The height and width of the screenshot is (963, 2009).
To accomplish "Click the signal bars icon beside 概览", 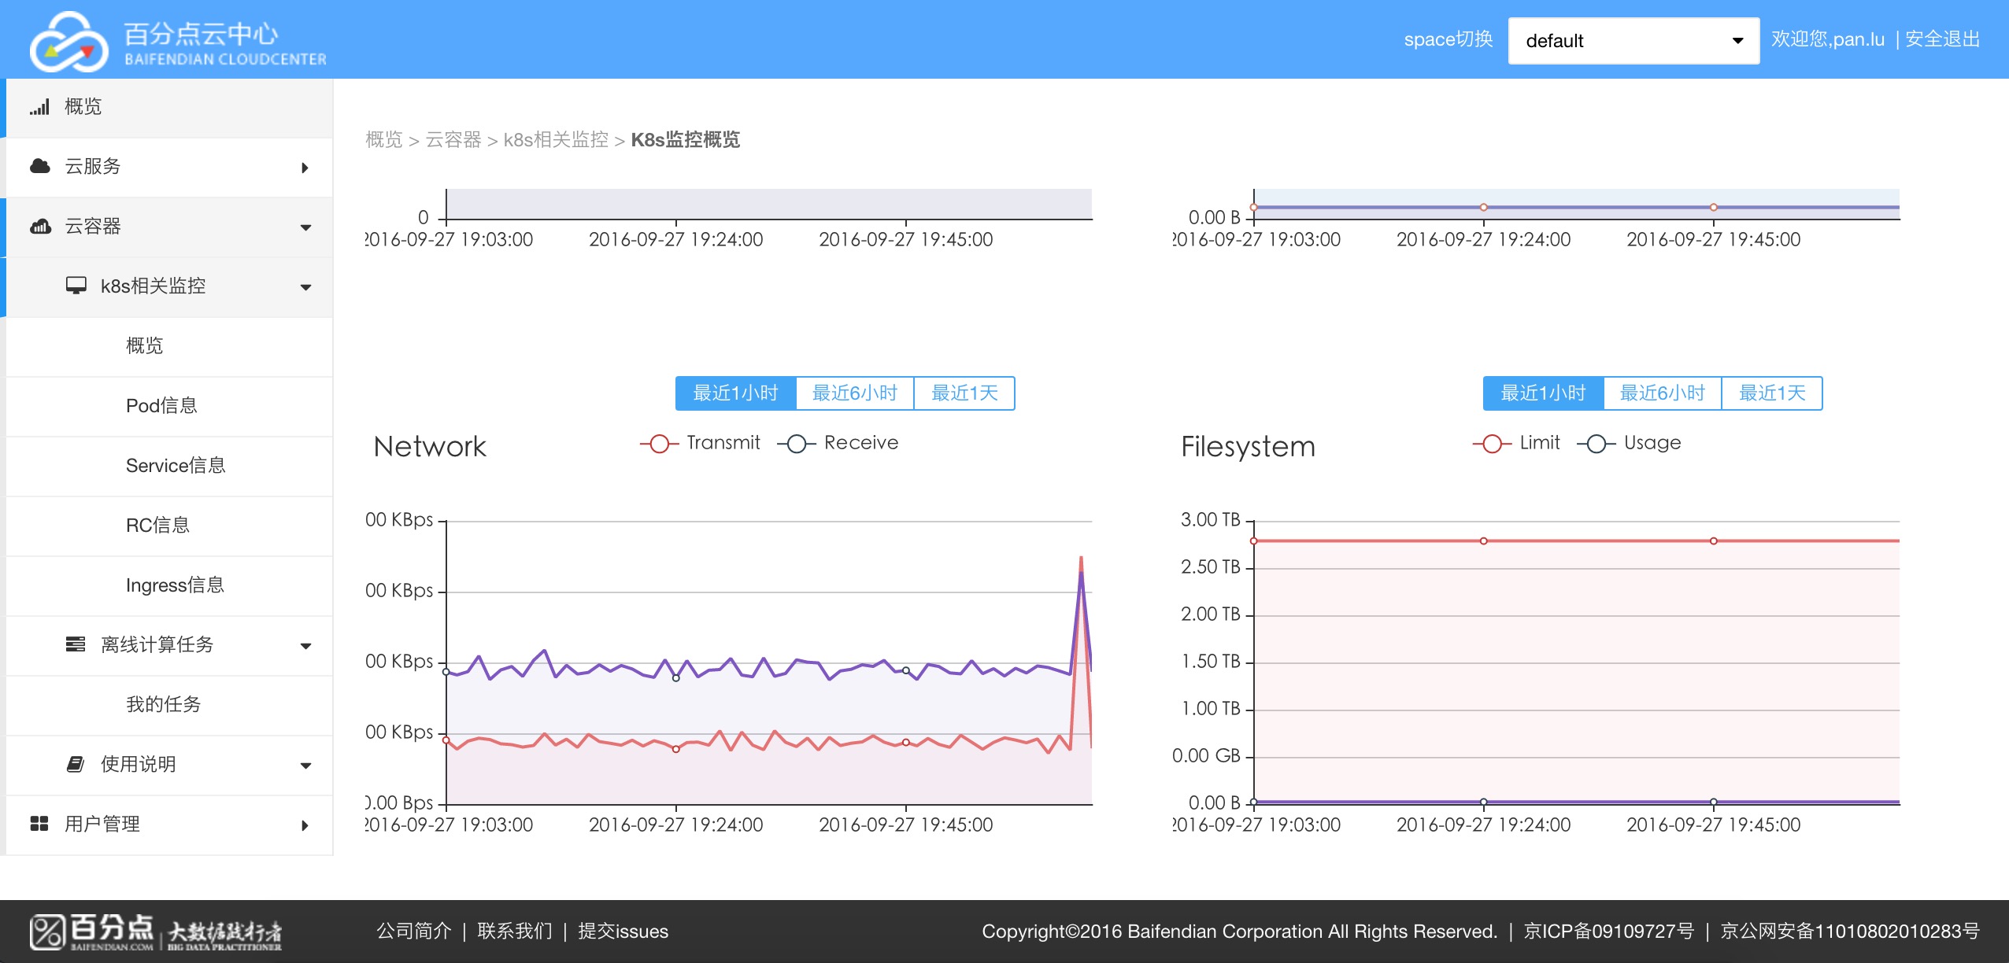I will click(x=39, y=107).
